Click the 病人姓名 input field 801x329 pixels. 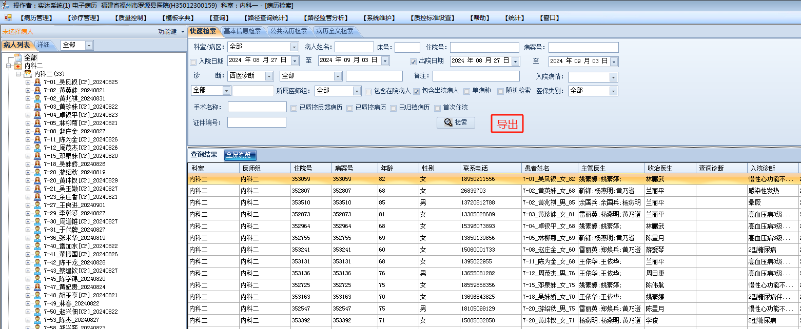pyautogui.click(x=354, y=47)
